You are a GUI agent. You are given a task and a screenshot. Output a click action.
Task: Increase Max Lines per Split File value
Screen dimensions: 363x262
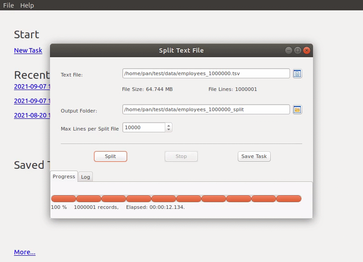tap(168, 125)
